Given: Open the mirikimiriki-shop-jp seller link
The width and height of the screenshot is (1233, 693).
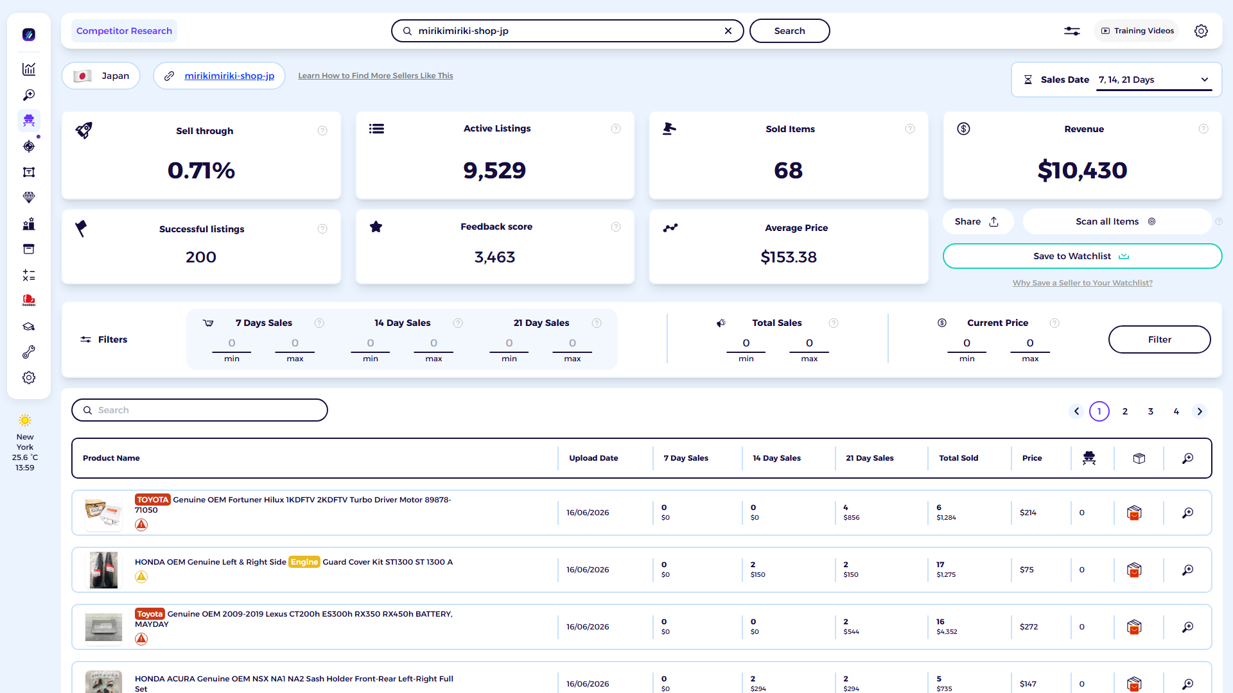Looking at the screenshot, I should (229, 76).
